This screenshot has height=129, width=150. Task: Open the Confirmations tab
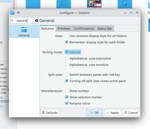pos(84,28)
